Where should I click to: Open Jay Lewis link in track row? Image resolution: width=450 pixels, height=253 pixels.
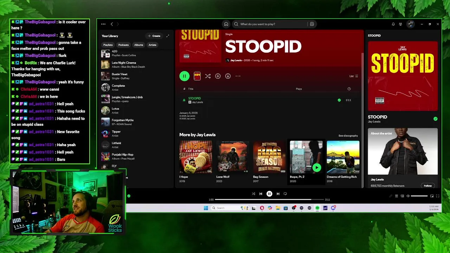(197, 102)
